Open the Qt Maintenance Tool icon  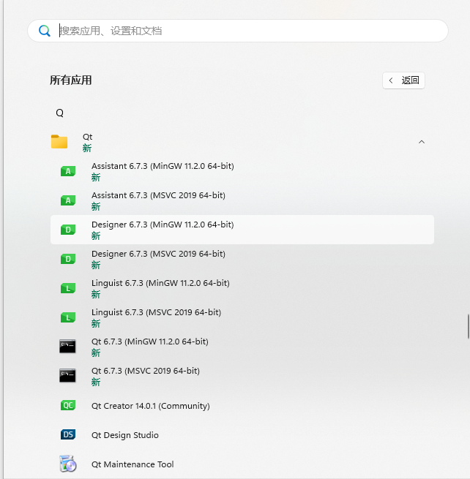[67, 464]
